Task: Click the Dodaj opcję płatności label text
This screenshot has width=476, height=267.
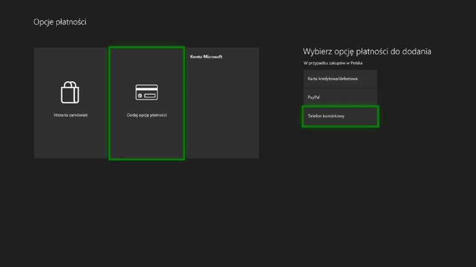Action: [146, 115]
